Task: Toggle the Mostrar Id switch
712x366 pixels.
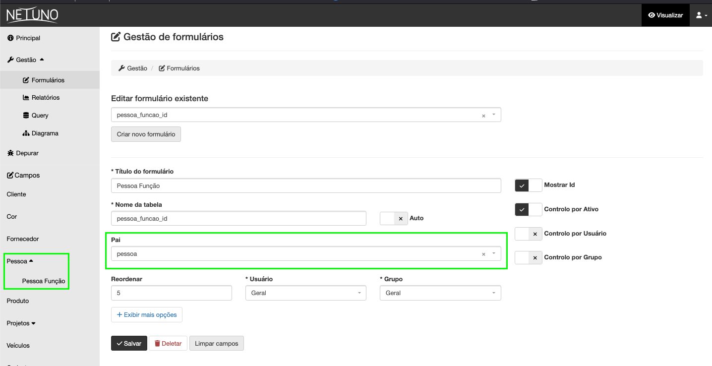Action: [x=528, y=185]
